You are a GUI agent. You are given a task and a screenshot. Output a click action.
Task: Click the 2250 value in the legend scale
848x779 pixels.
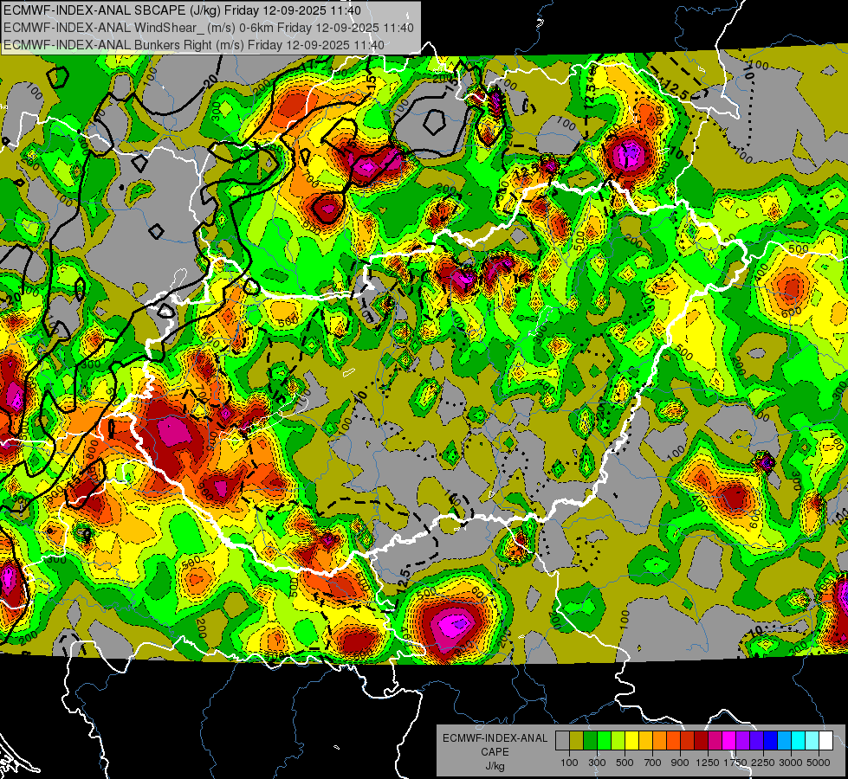(x=763, y=763)
